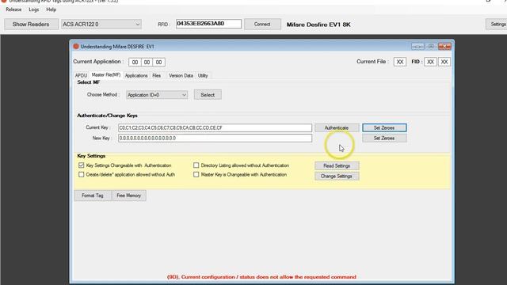The height and width of the screenshot is (285, 507).
Task: Click Set Zeroes for Current Key
Action: [384, 128]
